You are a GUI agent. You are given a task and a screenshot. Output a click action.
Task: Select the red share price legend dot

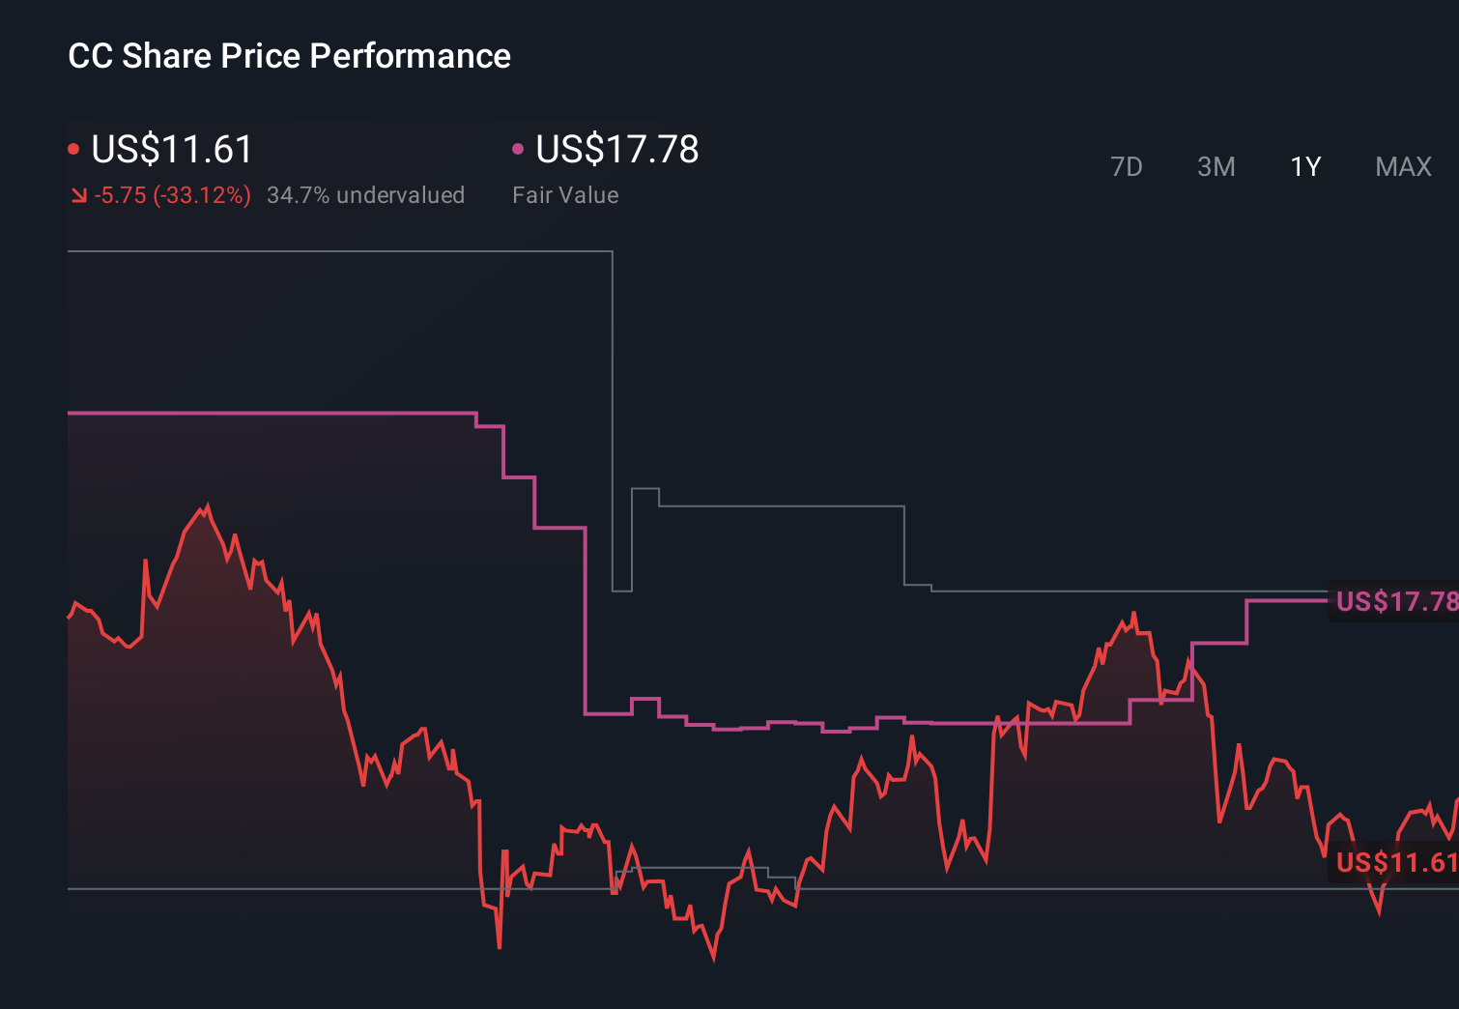(x=74, y=149)
